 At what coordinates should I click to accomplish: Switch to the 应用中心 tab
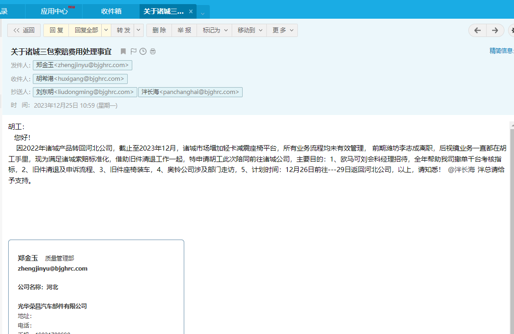click(54, 11)
